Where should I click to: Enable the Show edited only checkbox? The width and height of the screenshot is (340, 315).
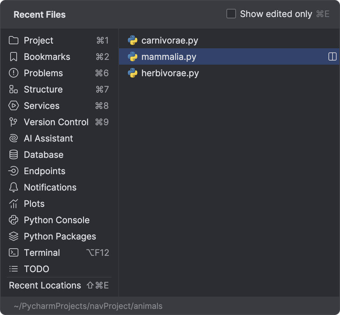[x=231, y=14]
